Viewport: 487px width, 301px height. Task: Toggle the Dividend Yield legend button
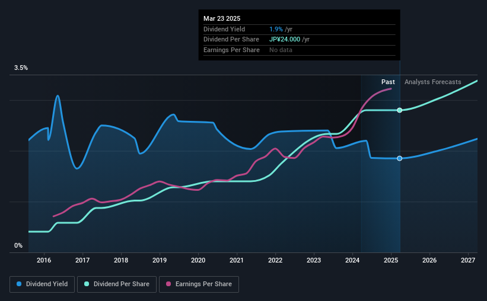[42, 284]
